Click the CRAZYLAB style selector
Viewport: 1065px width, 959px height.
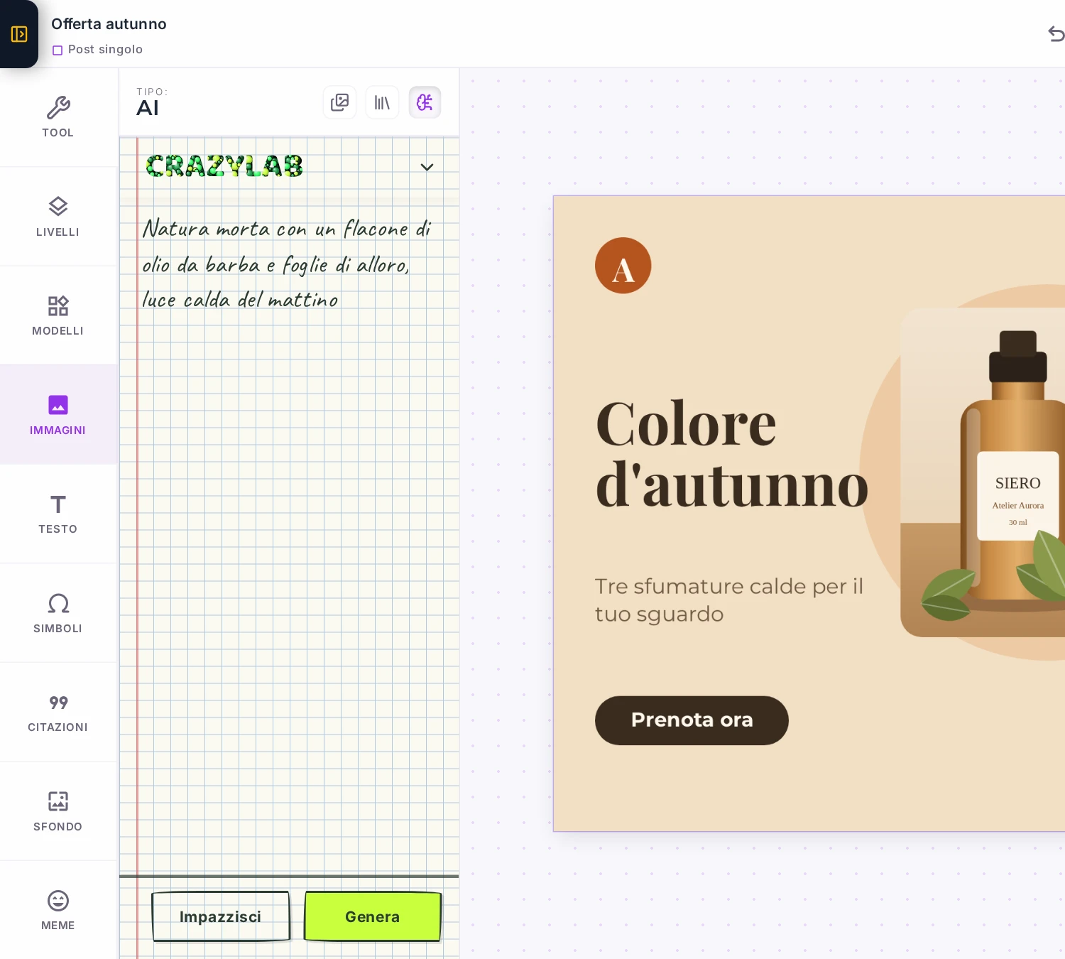point(289,167)
